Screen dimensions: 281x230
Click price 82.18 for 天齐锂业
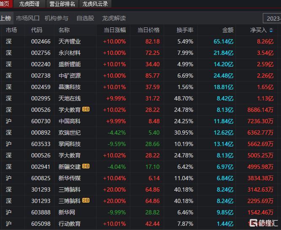point(152,41)
